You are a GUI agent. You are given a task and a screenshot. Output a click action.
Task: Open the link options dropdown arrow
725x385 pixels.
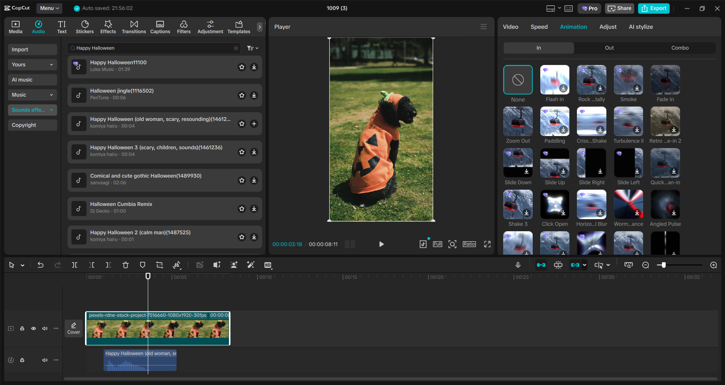(585, 265)
